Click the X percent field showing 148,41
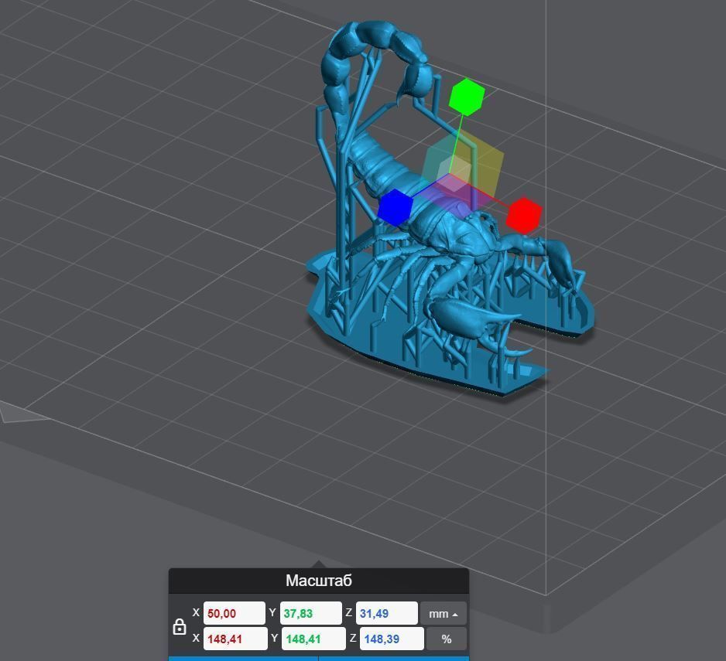726x661 pixels. [235, 639]
